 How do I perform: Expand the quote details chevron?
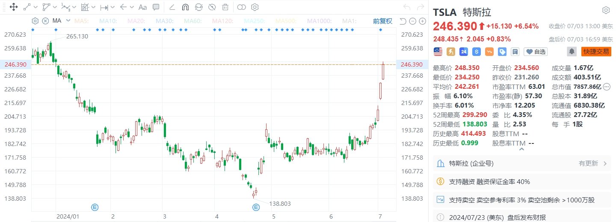521,149
